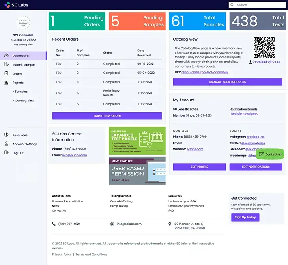This screenshot has height=265, width=288.
Task: Open the See catalog view link
Action: [23, 45]
